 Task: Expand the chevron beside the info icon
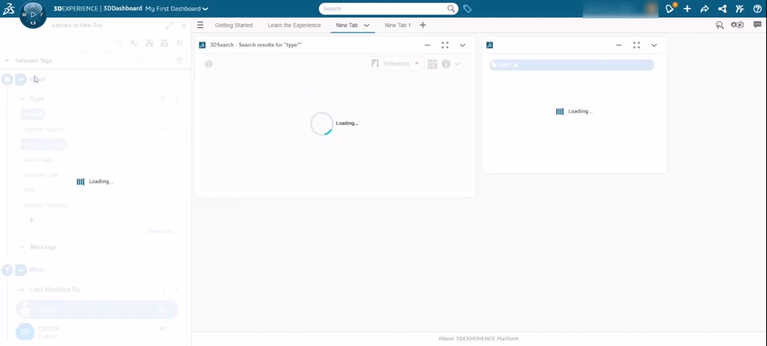(457, 64)
